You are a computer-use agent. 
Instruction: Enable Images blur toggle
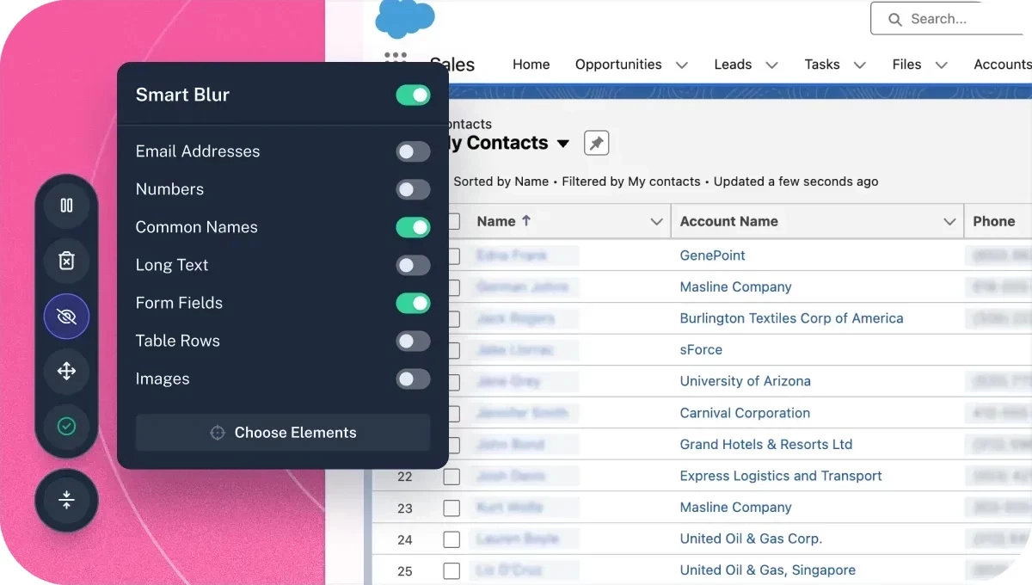(x=413, y=379)
